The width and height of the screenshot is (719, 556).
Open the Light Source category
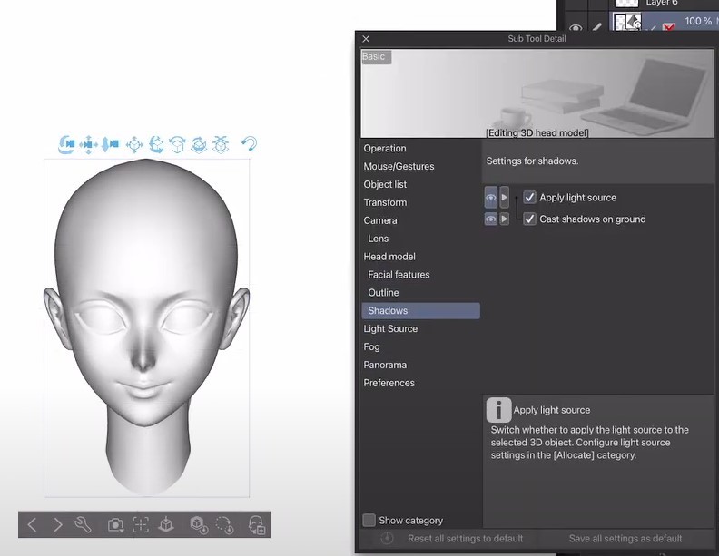click(390, 329)
